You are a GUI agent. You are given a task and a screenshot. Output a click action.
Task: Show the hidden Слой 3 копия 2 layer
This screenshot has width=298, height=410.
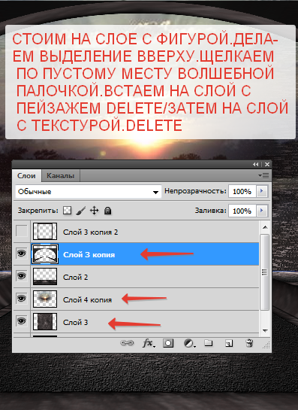click(22, 231)
